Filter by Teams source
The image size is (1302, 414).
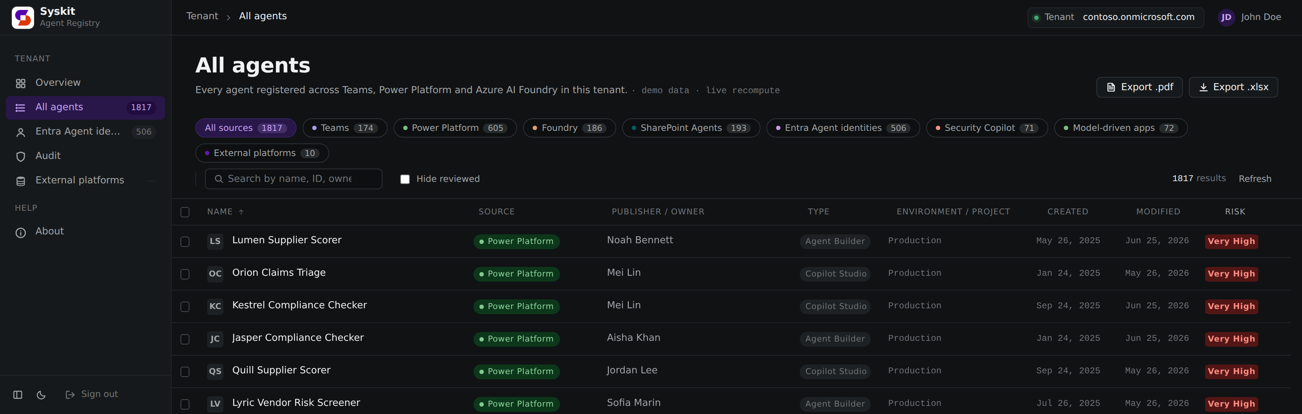345,128
